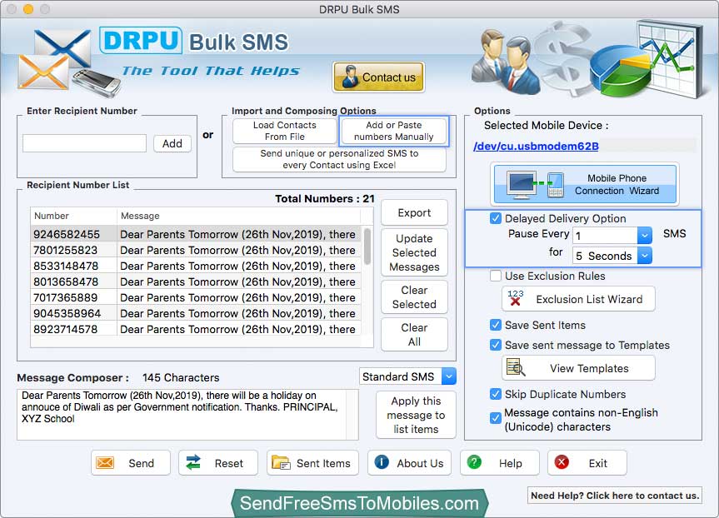
Task: Click into the recipient number input field
Action: tap(84, 143)
